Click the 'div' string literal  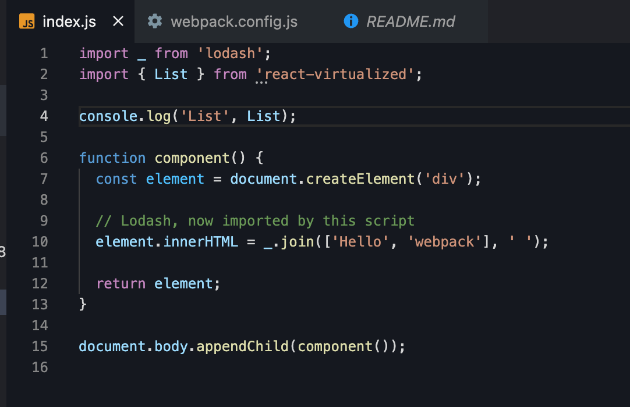[x=444, y=179]
